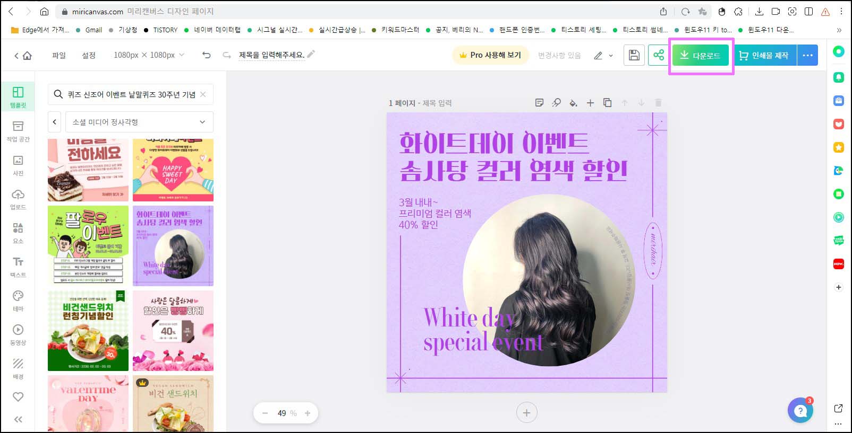Image resolution: width=852 pixels, height=433 pixels.
Task: Click the 1 페이지 - 제목 입력 page title
Action: pyautogui.click(x=420, y=103)
